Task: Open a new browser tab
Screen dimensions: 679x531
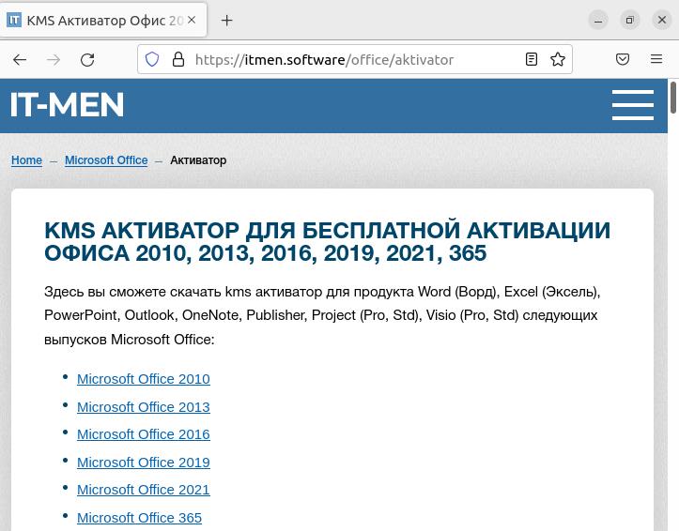Action: point(226,20)
